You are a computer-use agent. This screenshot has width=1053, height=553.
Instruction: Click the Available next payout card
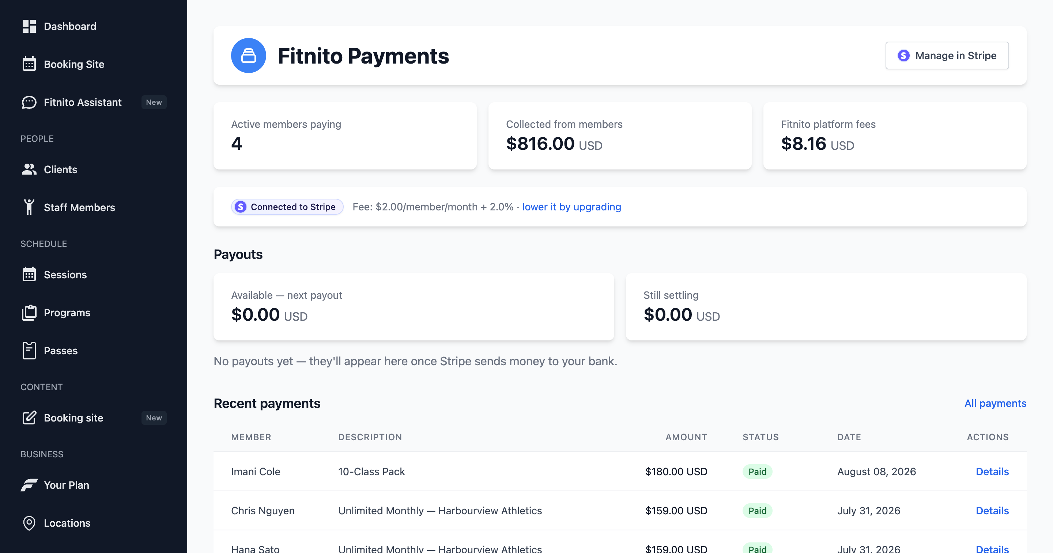click(x=414, y=307)
